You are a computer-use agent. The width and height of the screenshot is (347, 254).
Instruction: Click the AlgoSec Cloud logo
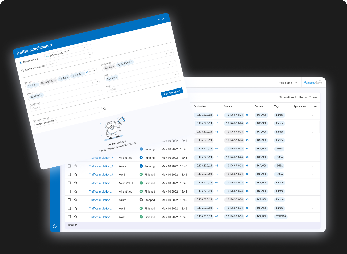point(313,82)
